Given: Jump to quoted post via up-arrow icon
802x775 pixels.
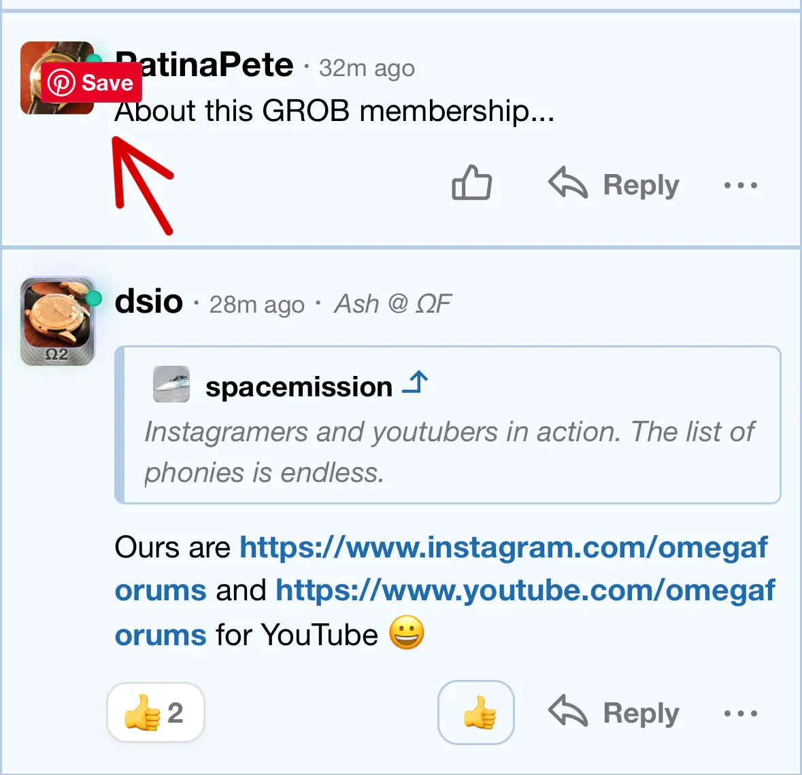Looking at the screenshot, I should coord(415,383).
